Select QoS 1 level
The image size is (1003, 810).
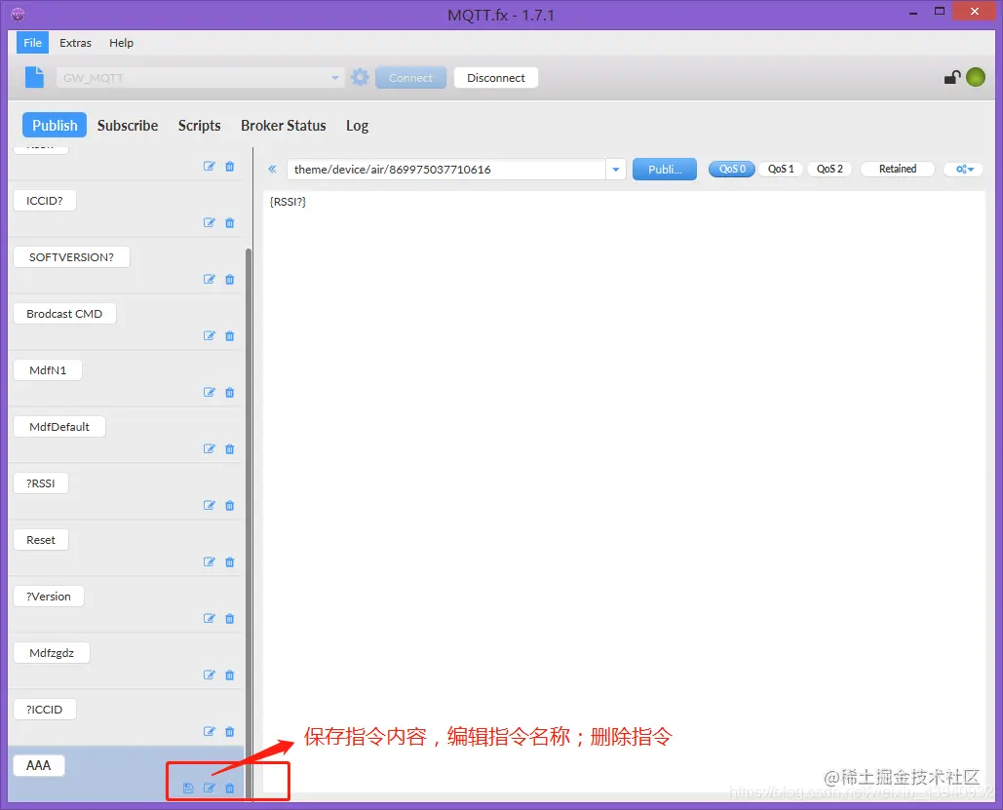[x=781, y=169]
